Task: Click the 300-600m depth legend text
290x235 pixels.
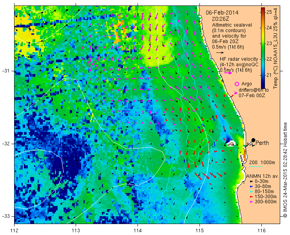Action: pos(266,202)
